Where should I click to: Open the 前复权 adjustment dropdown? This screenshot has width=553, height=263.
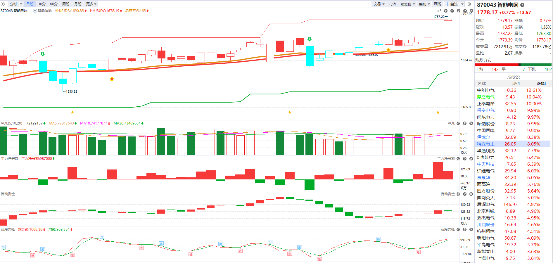407,4
